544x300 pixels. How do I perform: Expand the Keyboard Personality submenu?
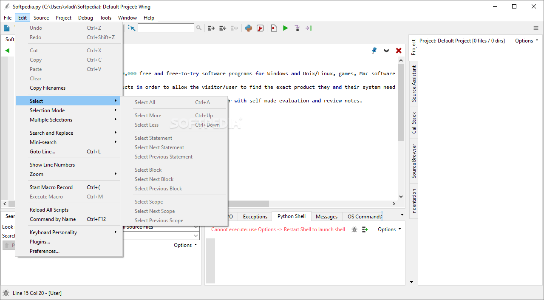point(68,232)
